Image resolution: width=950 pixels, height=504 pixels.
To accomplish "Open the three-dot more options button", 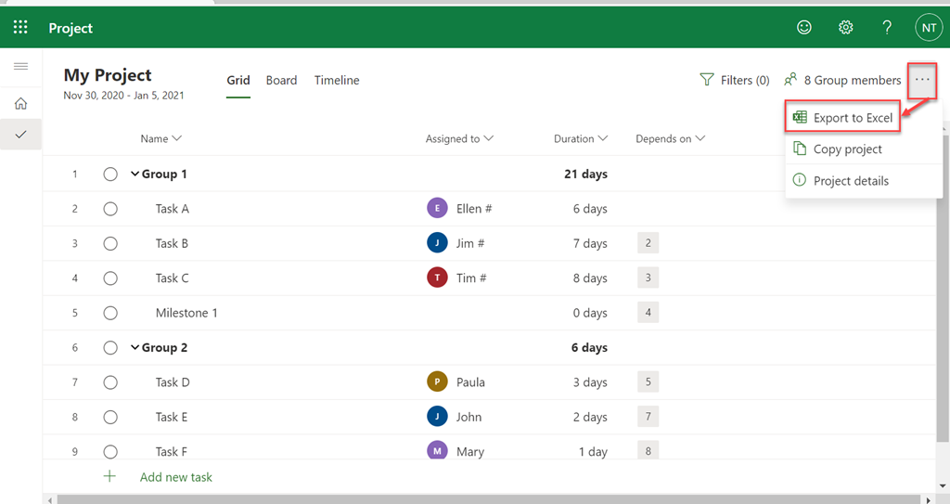I will 921,80.
